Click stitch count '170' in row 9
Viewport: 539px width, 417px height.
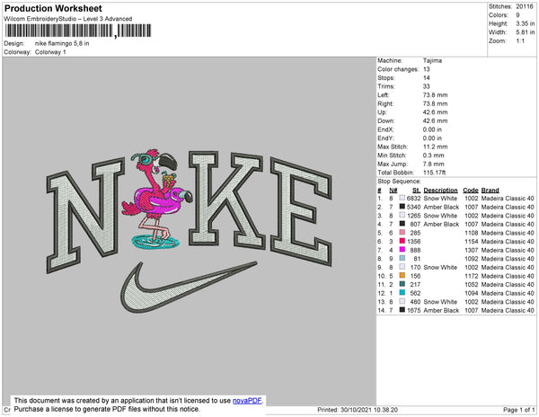(x=415, y=267)
